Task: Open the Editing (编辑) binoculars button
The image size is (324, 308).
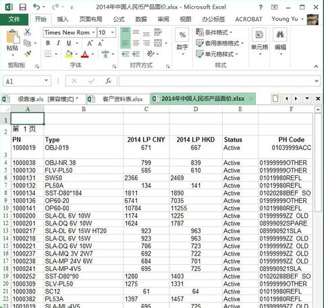Action: [280, 42]
